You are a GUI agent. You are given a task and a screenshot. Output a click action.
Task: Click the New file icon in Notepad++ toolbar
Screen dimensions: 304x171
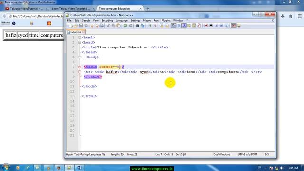71,26
